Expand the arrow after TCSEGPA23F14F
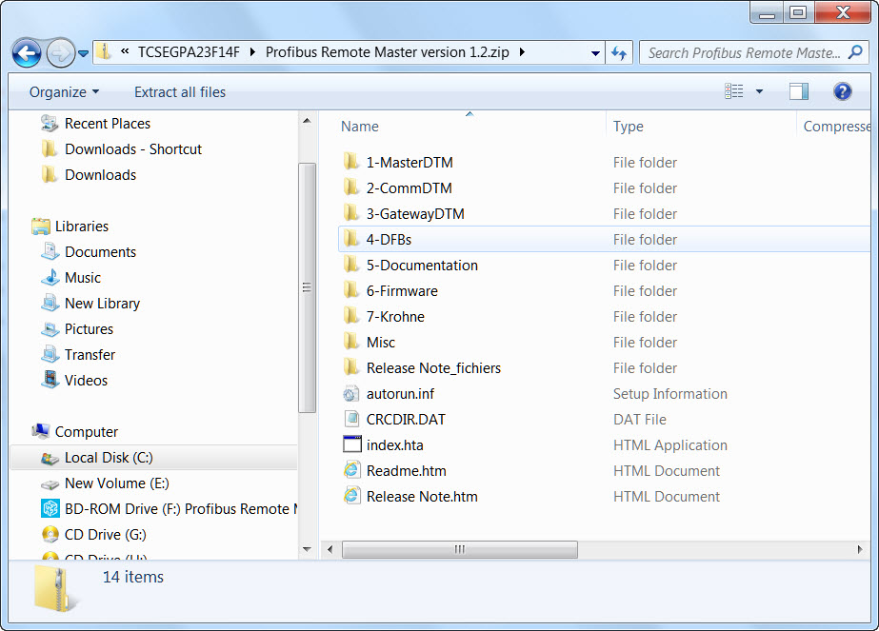 [252, 52]
